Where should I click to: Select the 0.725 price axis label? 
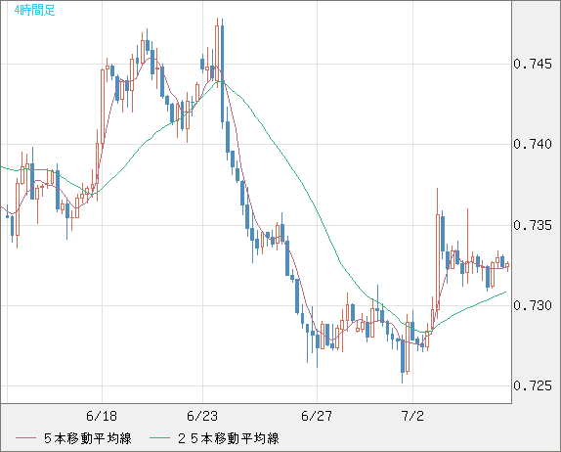coord(533,385)
